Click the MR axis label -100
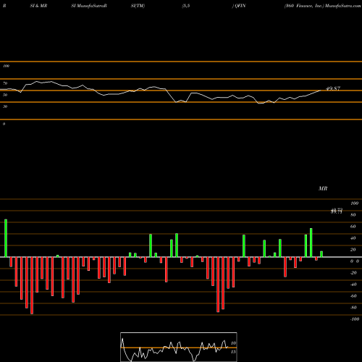 click(x=355, y=319)
